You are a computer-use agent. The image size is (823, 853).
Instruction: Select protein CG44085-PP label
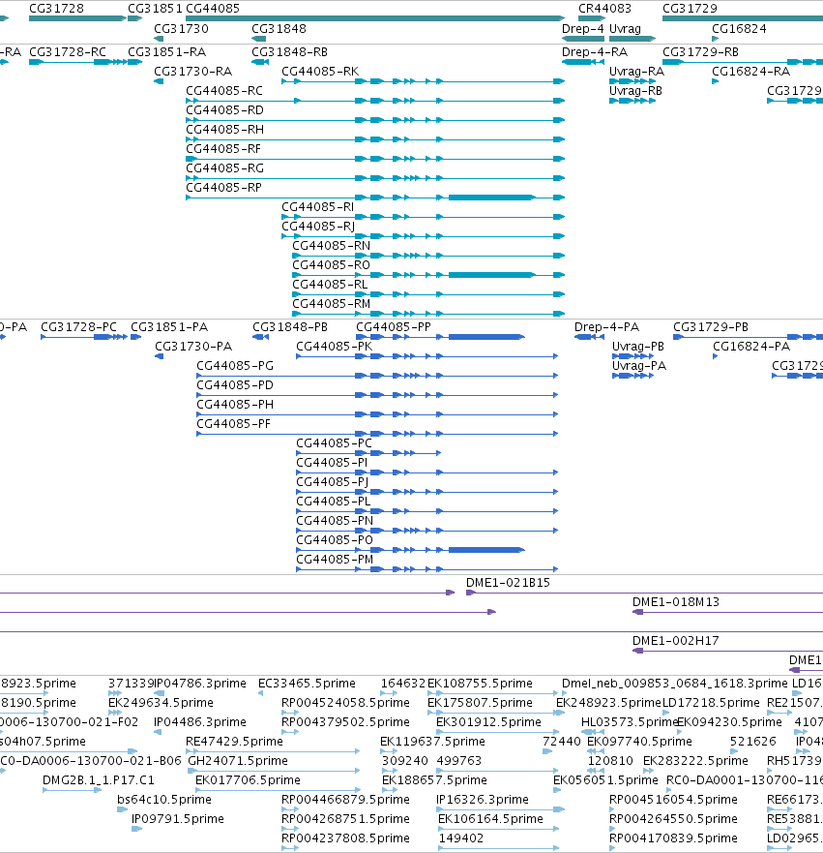(394, 326)
